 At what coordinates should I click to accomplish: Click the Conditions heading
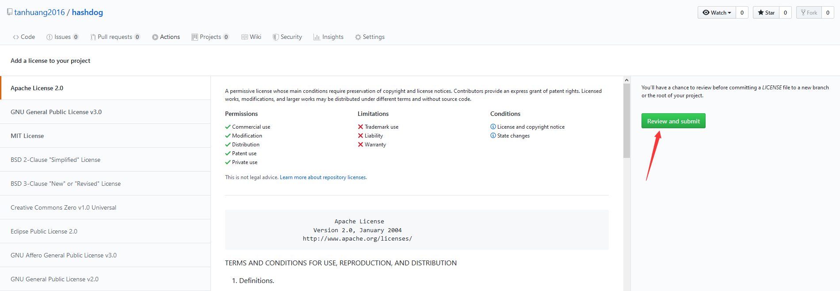click(505, 114)
